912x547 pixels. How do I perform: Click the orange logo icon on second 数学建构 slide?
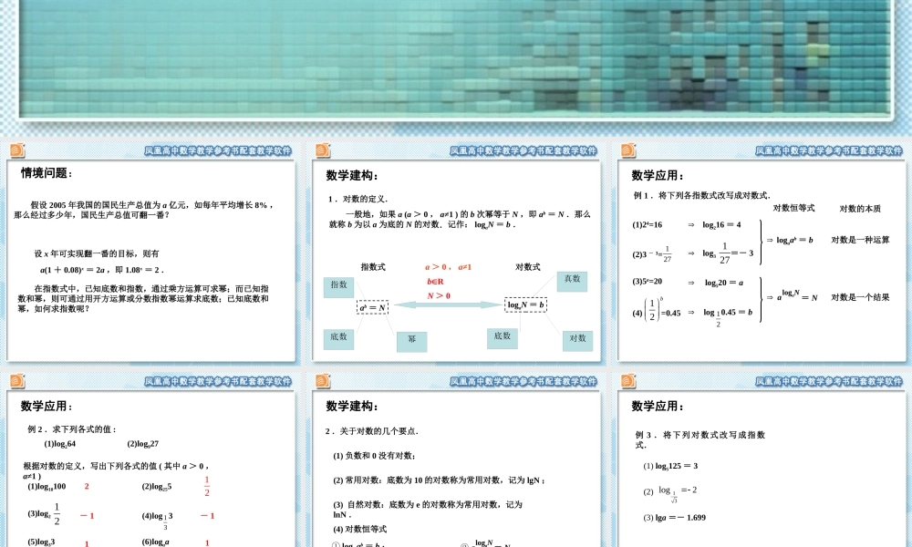click(321, 383)
